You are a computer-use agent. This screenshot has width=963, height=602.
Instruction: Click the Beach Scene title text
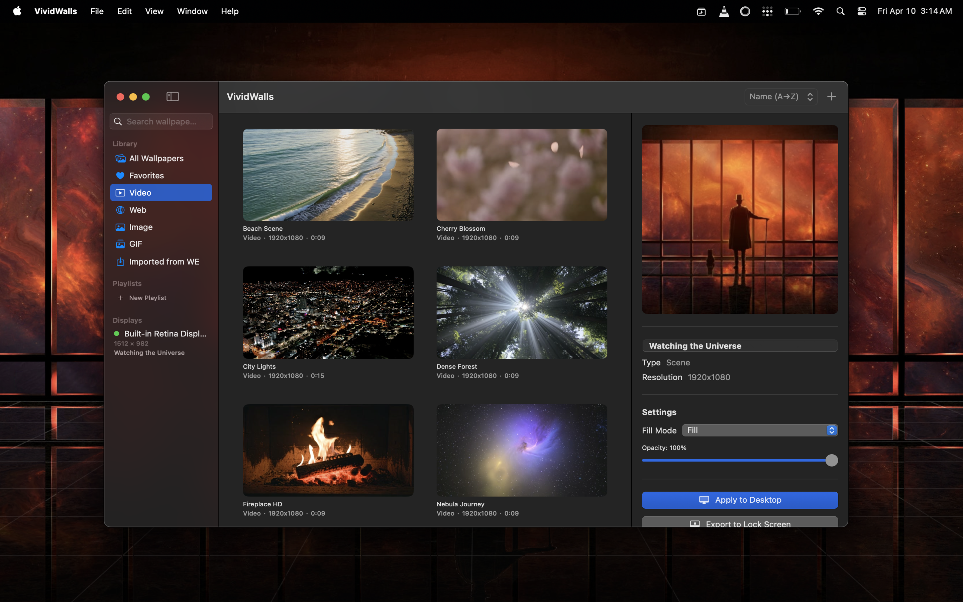tap(262, 228)
